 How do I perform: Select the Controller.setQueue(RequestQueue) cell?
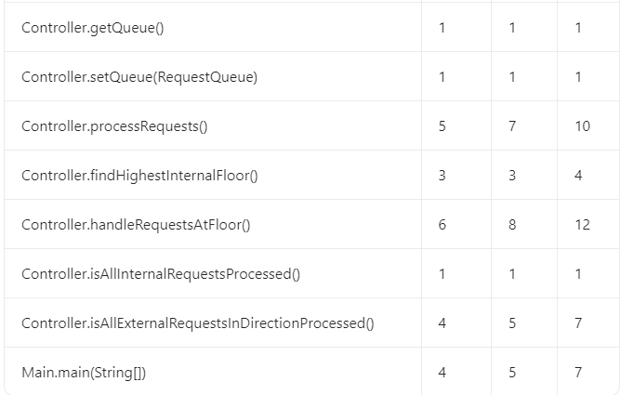(139, 77)
